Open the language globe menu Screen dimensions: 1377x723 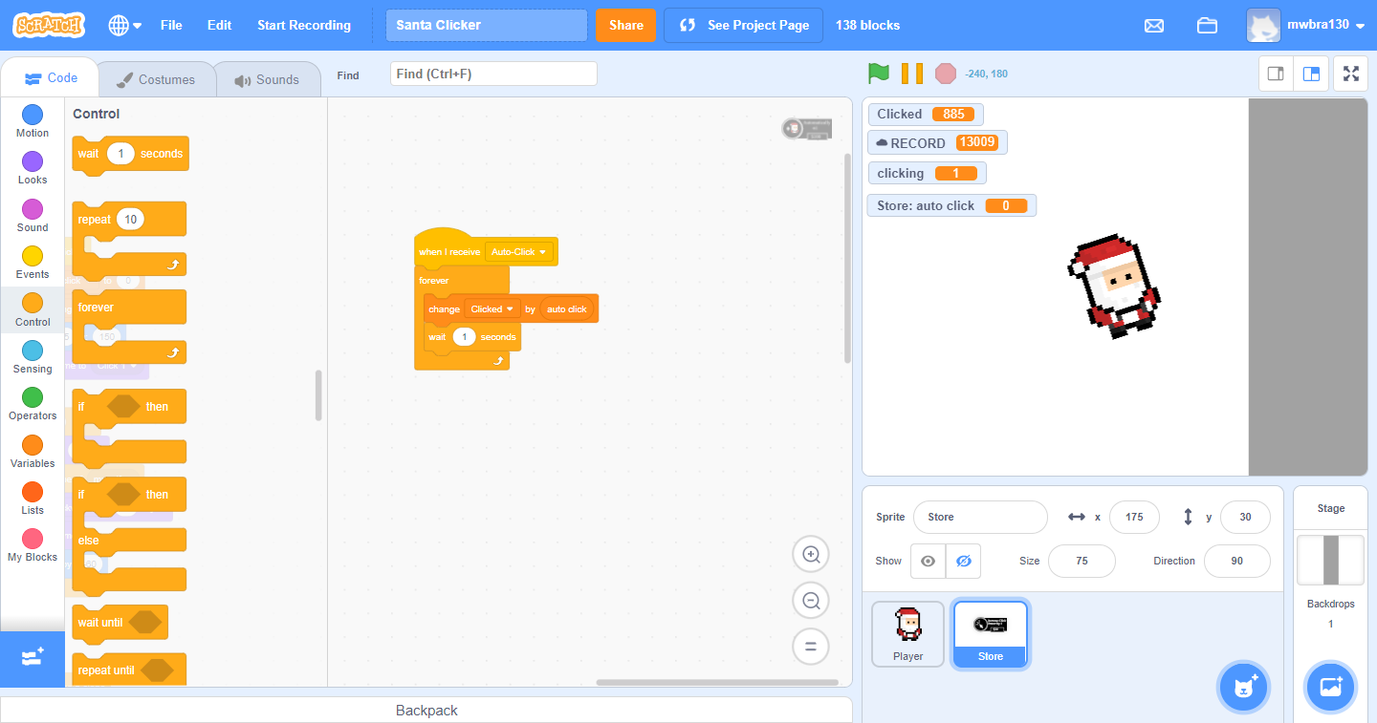pos(124,25)
